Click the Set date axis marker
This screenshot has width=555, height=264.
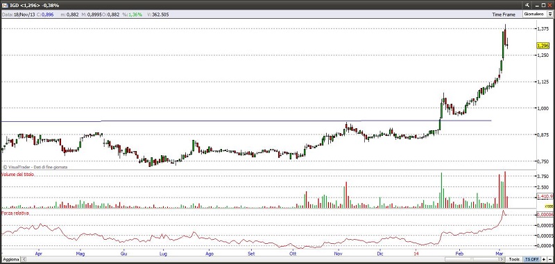pyautogui.click(x=251, y=254)
